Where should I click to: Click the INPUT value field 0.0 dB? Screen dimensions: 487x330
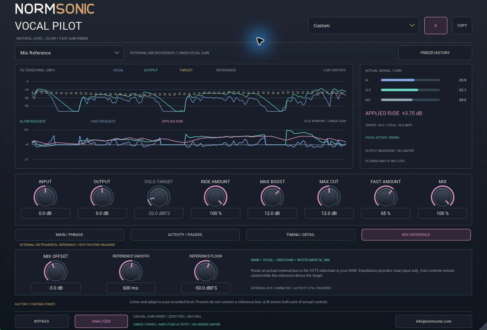45,213
